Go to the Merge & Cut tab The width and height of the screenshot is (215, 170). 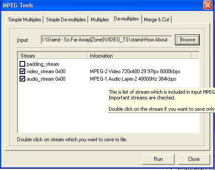156,20
